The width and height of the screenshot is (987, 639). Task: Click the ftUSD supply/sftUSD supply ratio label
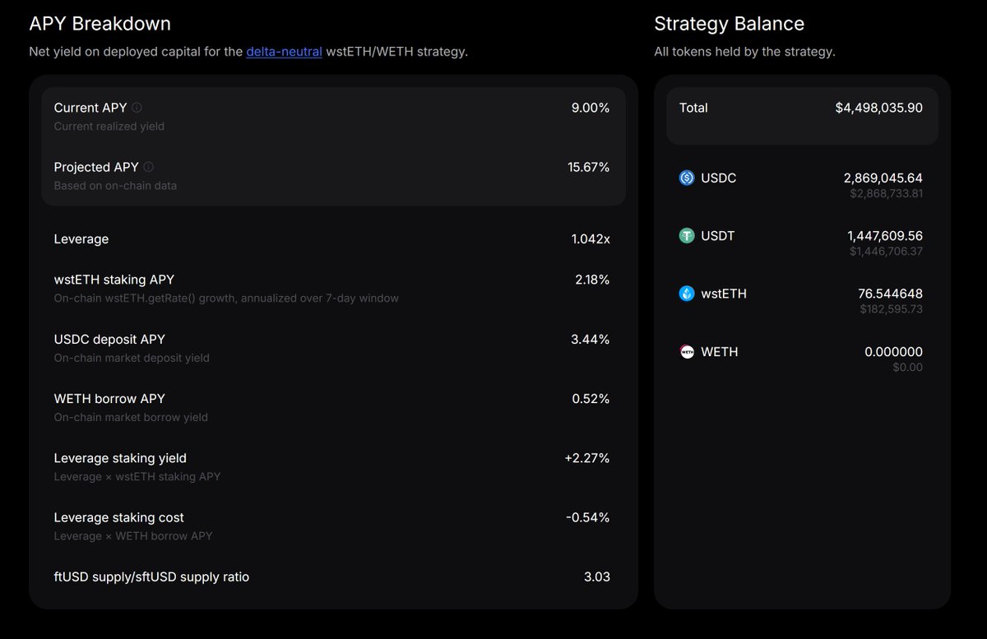coord(151,577)
